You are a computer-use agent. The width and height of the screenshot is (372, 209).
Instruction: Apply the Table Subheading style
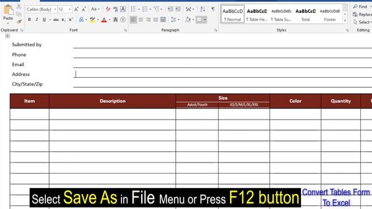[281, 15]
